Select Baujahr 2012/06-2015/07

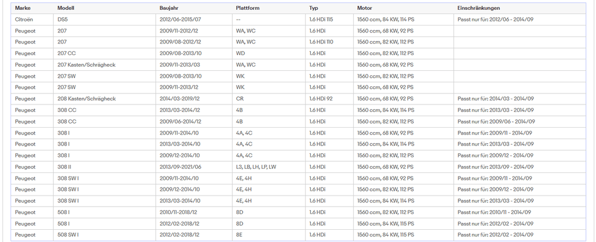click(194, 19)
